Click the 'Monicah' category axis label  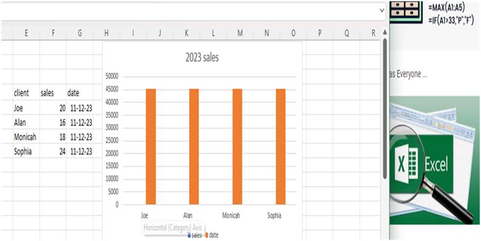click(231, 216)
